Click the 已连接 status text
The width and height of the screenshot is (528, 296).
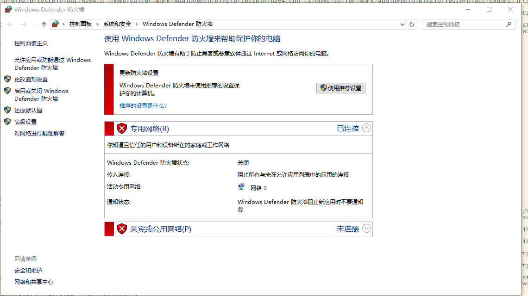348,129
